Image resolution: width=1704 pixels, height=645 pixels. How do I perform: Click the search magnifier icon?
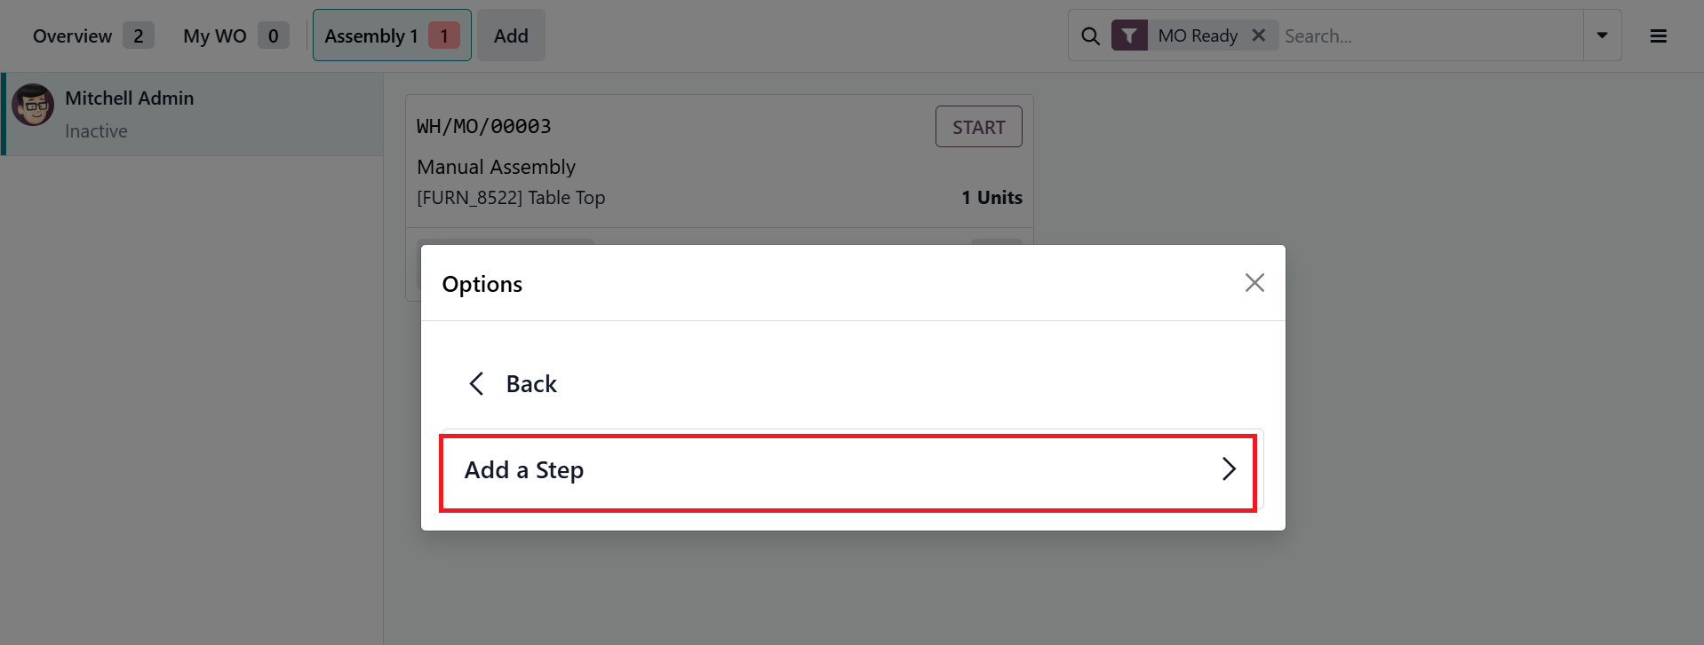(x=1090, y=36)
